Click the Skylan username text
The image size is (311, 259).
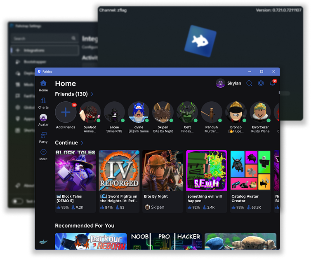click(x=234, y=83)
